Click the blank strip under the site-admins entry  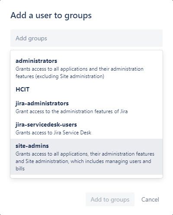[x=86, y=176]
